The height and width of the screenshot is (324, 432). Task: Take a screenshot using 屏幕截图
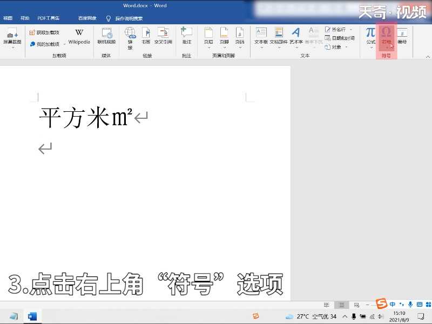[12, 37]
